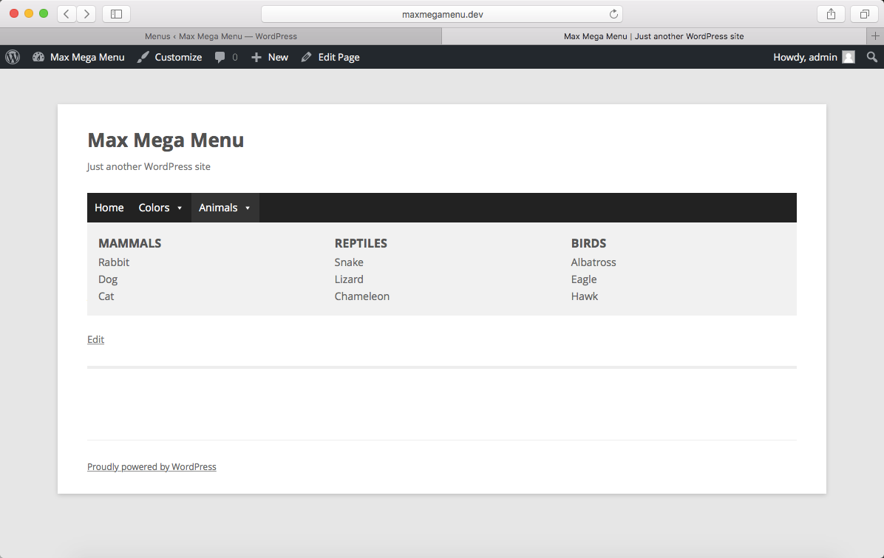Select Eagle in the mega menu

click(583, 279)
